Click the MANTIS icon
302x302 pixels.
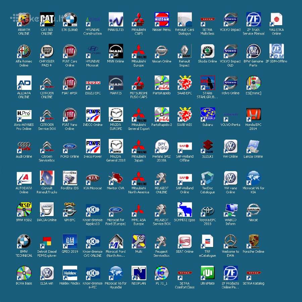coord(115,83)
